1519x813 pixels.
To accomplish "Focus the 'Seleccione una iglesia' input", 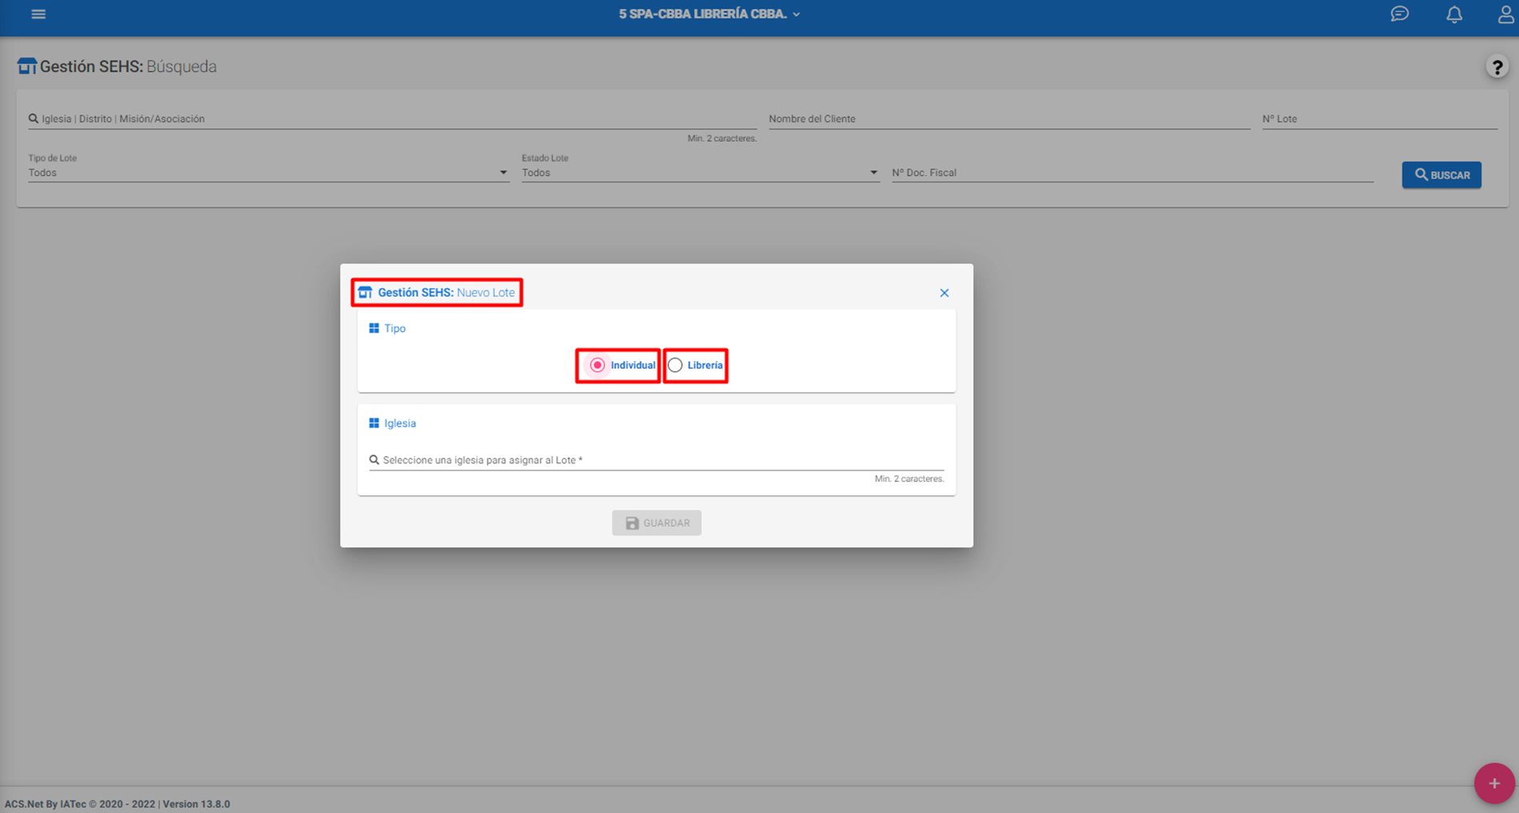I will tap(656, 460).
